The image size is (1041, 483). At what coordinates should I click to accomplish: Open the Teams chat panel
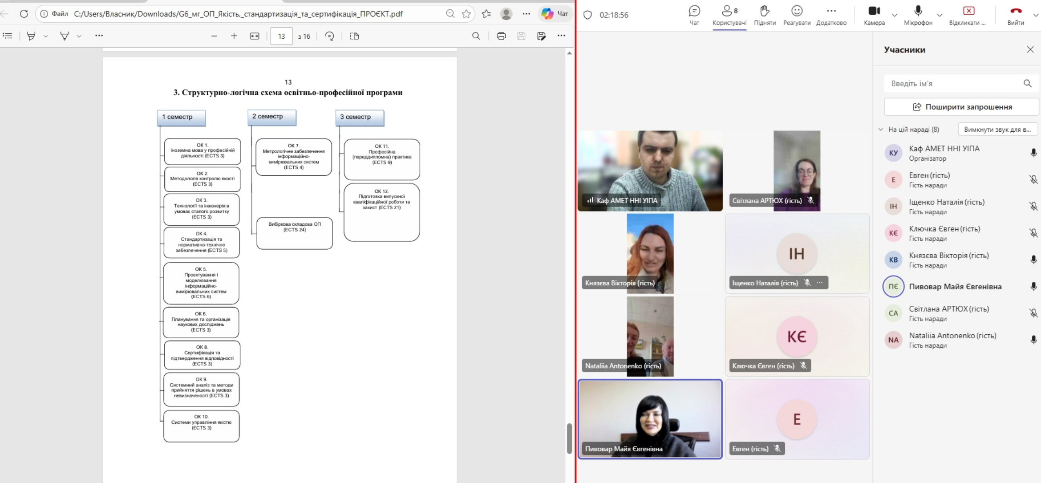coord(694,15)
